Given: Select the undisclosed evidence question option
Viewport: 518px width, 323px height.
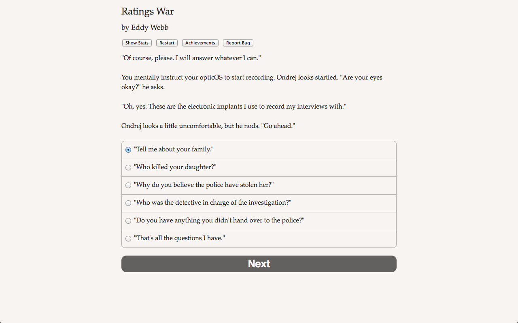Looking at the screenshot, I should pyautogui.click(x=128, y=221).
